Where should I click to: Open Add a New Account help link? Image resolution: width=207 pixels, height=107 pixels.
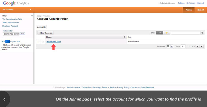[11, 22]
